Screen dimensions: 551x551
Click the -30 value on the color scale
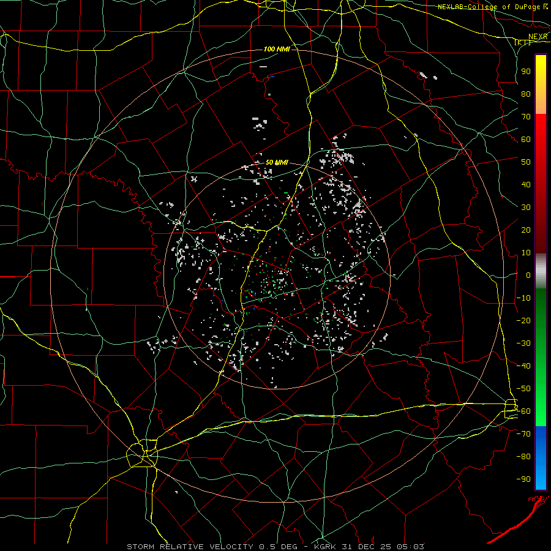tap(523, 343)
